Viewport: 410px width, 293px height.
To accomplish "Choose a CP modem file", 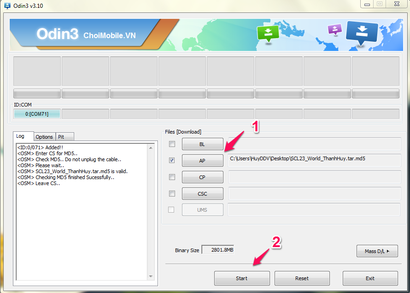I will (x=202, y=177).
